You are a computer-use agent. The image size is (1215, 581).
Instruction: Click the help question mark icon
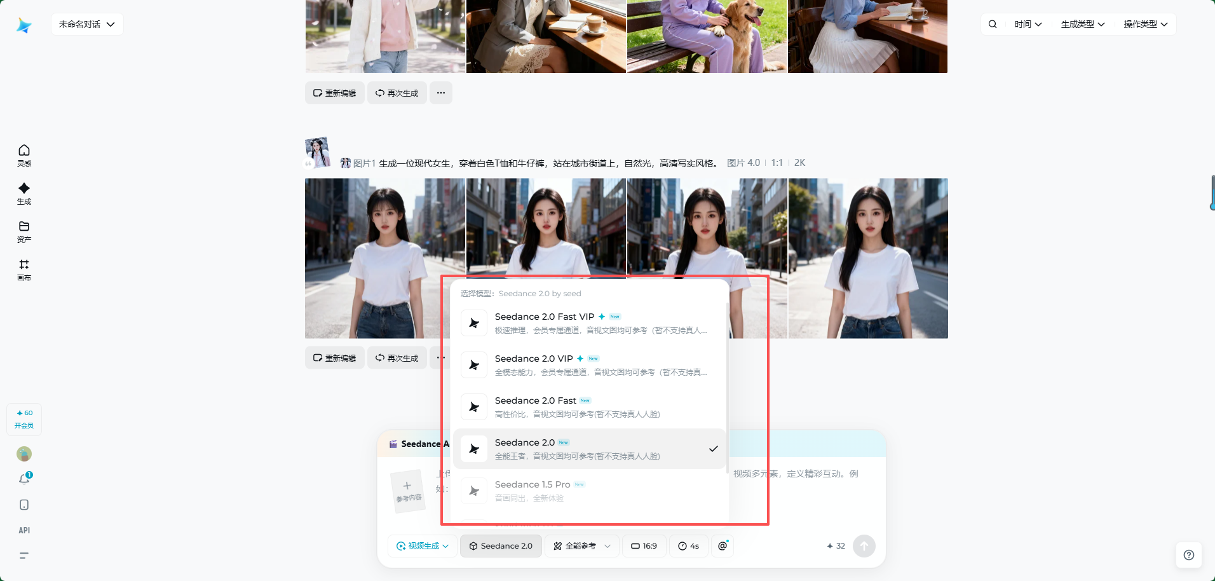(x=1189, y=554)
